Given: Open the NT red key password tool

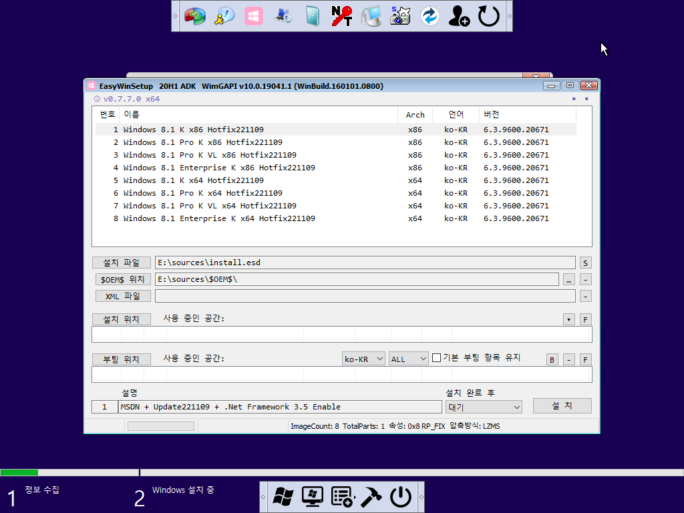Looking at the screenshot, I should (341, 16).
